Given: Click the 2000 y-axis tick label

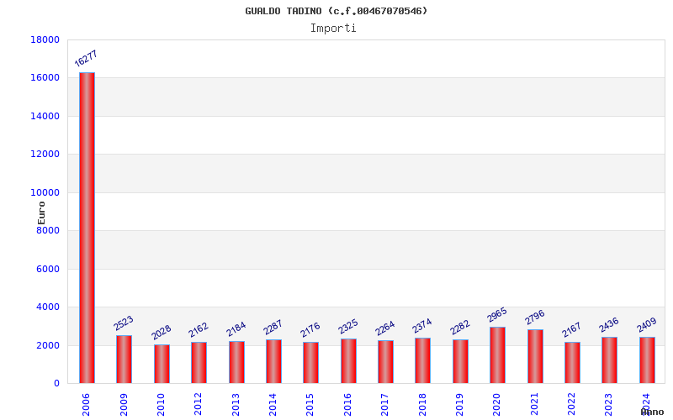Looking at the screenshot, I should pos(48,345).
